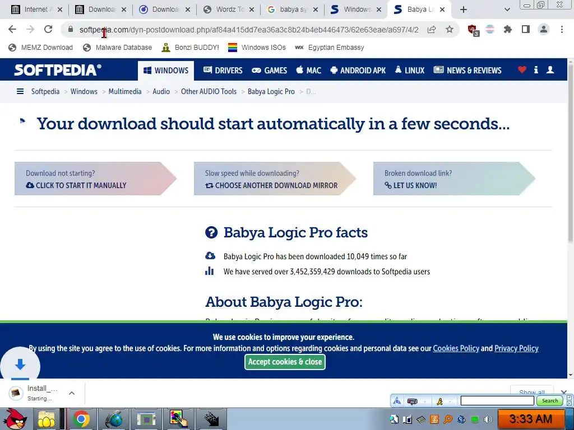Click the desktop toolbar search field
The width and height of the screenshot is (574, 430).
497,401
